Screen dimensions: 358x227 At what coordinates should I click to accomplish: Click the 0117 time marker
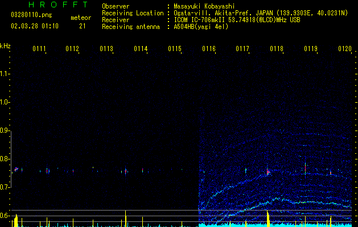click(x=242, y=49)
